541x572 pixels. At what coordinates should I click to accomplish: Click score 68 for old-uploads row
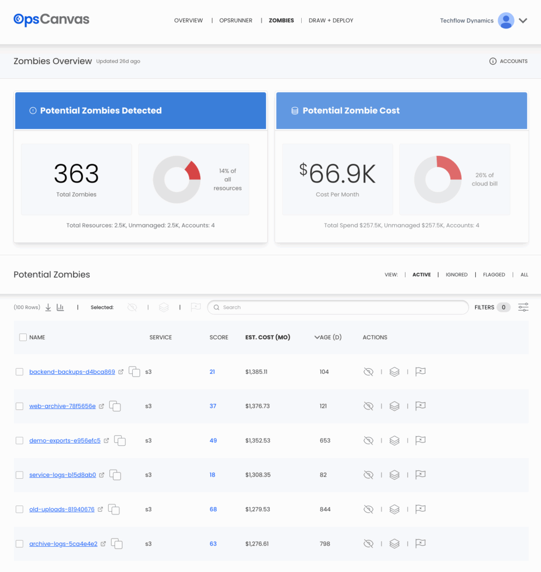213,509
